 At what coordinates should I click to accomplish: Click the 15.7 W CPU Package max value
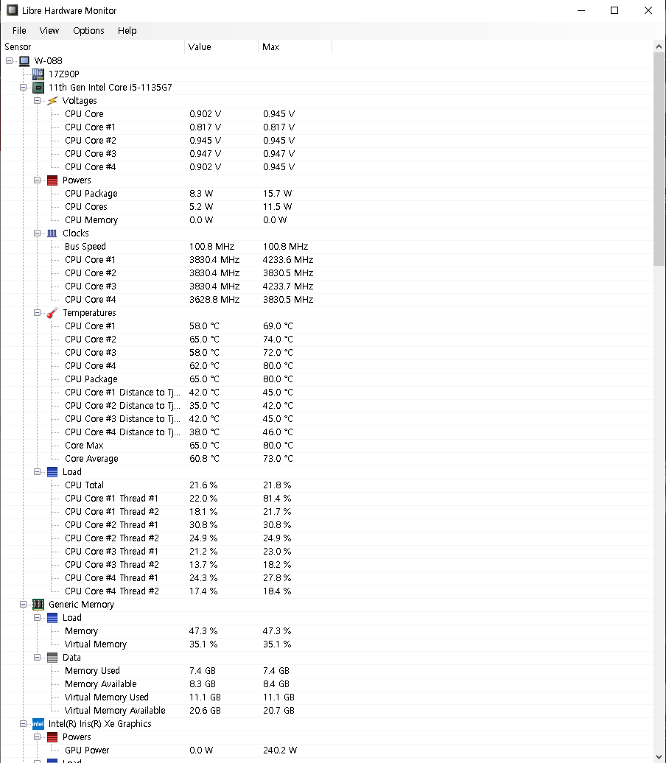point(278,194)
